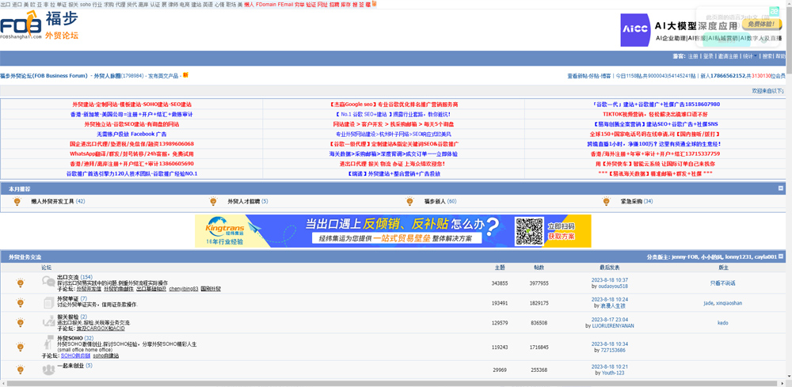Open the 统计 dropdown in header
Viewport: 792px width, 387px height.
tap(749, 57)
